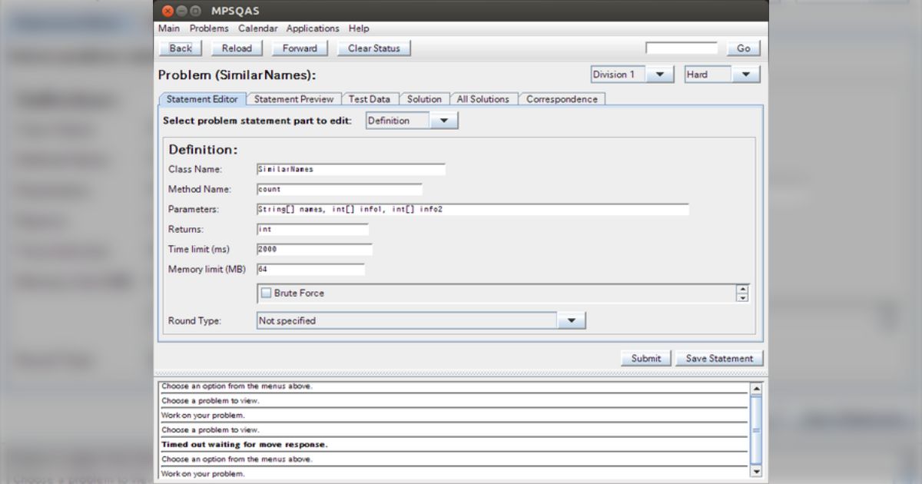Viewport: 922px width, 484px height.
Task: Click the Parameters input field
Action: pyautogui.click(x=473, y=210)
